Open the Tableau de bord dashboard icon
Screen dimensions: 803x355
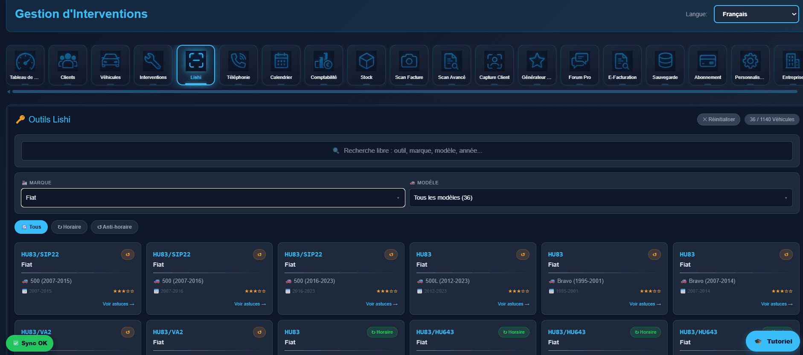point(25,65)
